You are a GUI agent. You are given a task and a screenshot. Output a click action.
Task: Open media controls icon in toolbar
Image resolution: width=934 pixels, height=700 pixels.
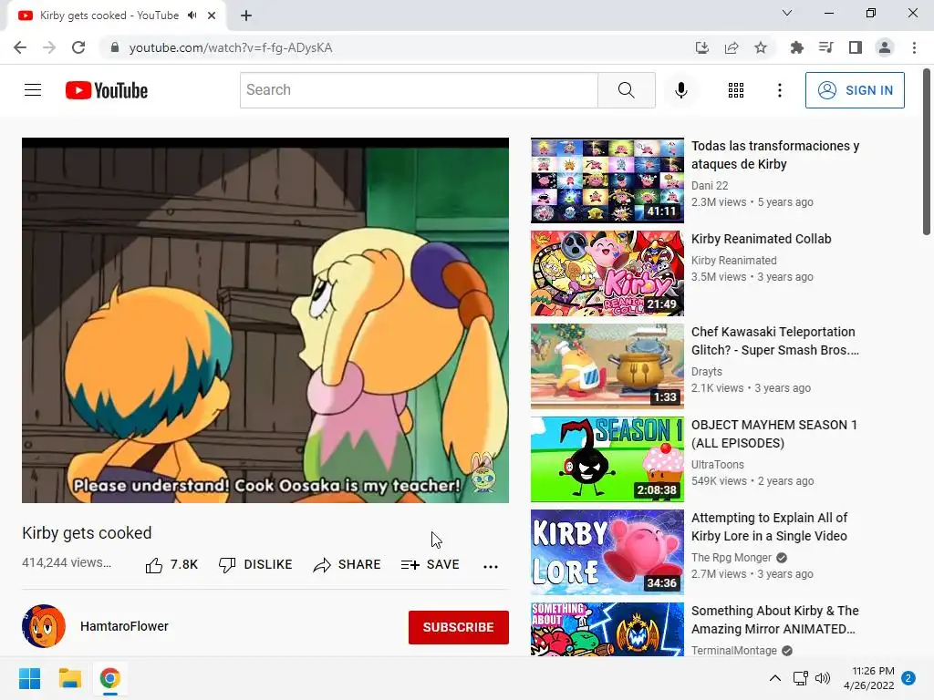click(825, 47)
